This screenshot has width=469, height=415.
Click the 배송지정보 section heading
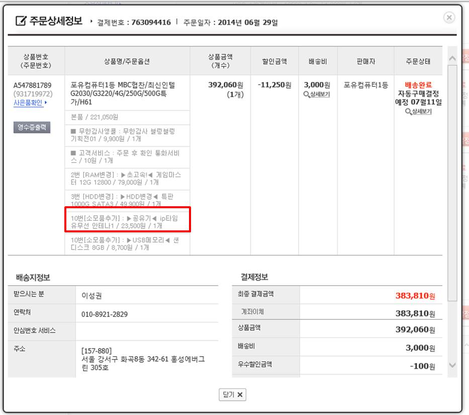33,278
